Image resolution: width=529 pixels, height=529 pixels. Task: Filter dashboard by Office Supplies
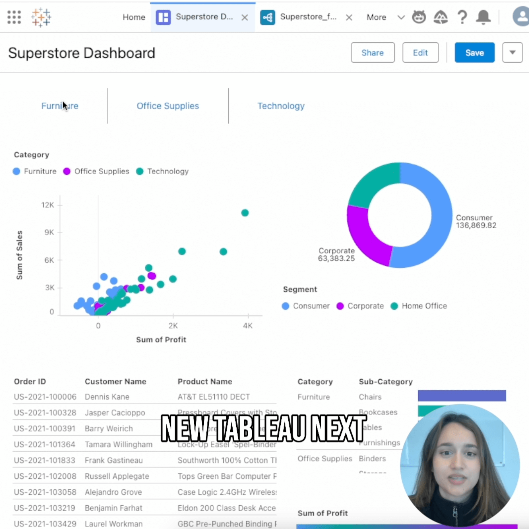coord(168,106)
